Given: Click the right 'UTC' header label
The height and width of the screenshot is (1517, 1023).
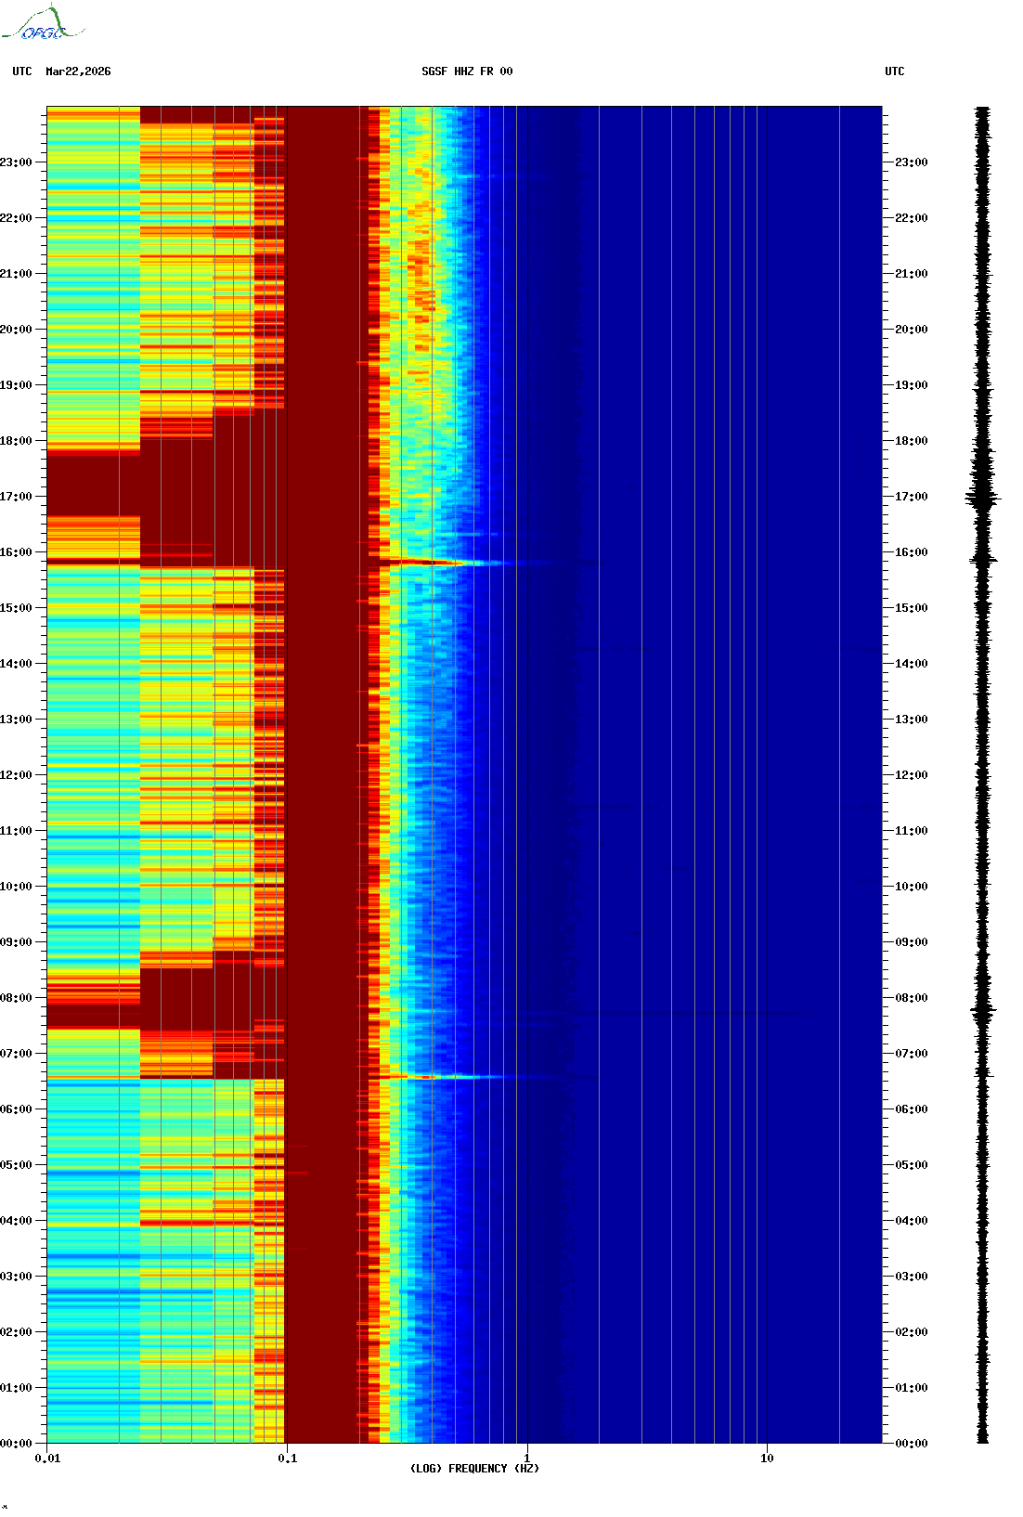Looking at the screenshot, I should click(x=895, y=71).
